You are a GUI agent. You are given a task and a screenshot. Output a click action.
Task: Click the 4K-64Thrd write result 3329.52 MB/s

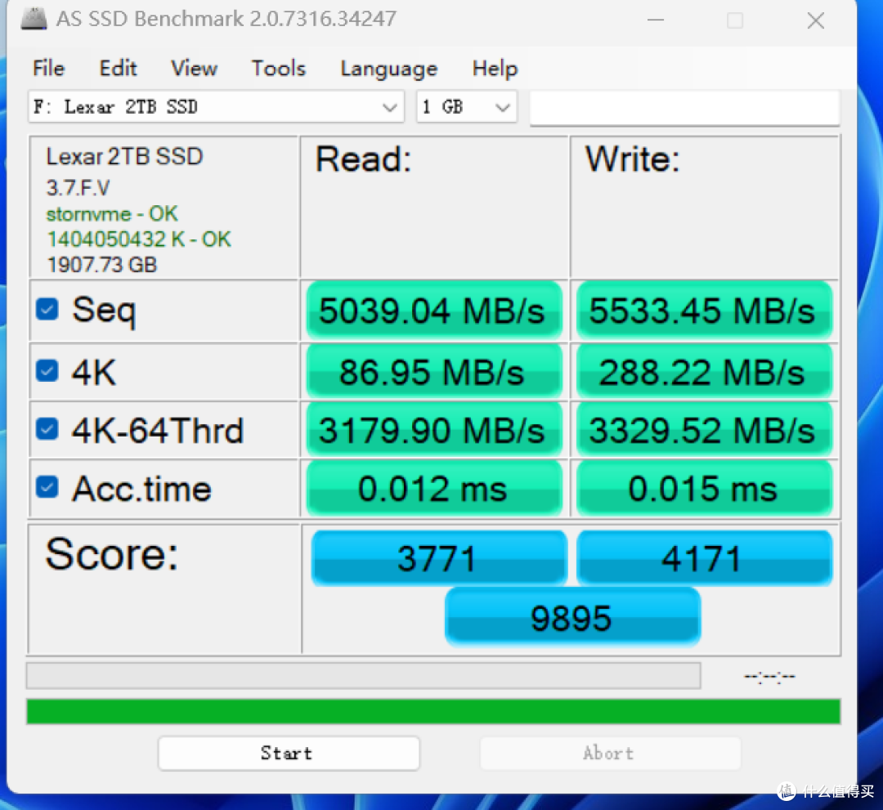[704, 430]
